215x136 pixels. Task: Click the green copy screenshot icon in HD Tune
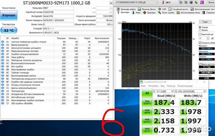186,2
